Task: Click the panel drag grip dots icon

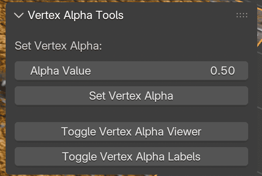Action: pyautogui.click(x=242, y=16)
